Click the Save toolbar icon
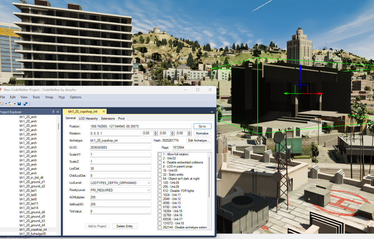The height and width of the screenshot is (239, 374). coord(19,104)
